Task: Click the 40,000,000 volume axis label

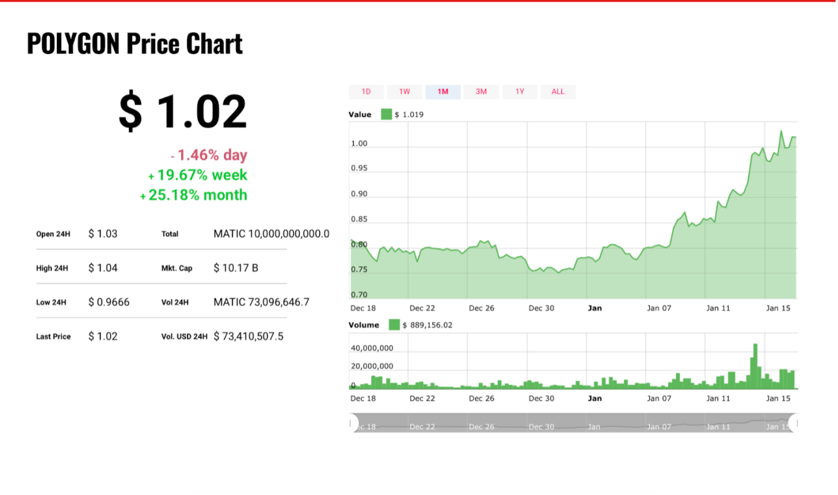Action: point(372,349)
